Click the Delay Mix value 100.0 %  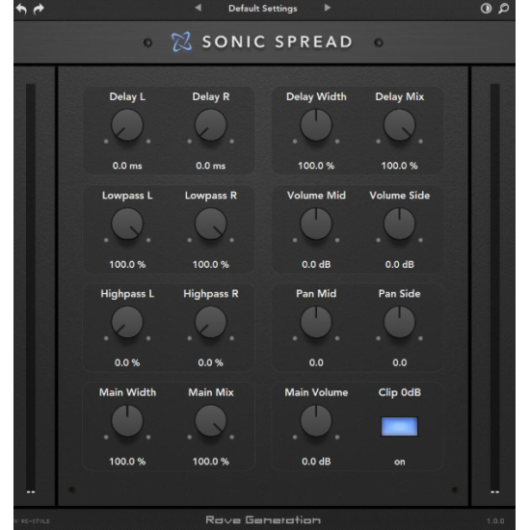click(x=399, y=166)
